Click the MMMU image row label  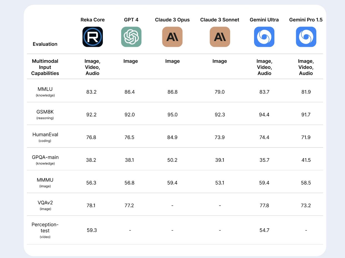[45, 182]
